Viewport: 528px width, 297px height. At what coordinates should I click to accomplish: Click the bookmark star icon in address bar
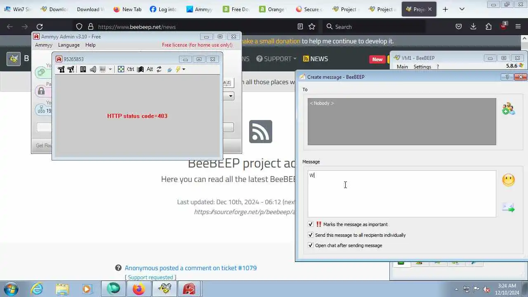click(x=312, y=27)
